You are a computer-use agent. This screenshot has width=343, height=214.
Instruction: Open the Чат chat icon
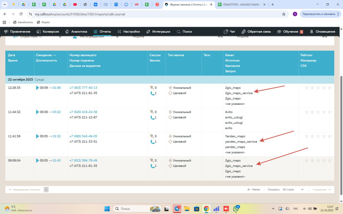(x=226, y=32)
